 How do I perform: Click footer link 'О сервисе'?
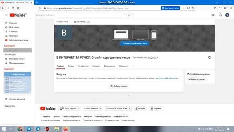(45, 117)
